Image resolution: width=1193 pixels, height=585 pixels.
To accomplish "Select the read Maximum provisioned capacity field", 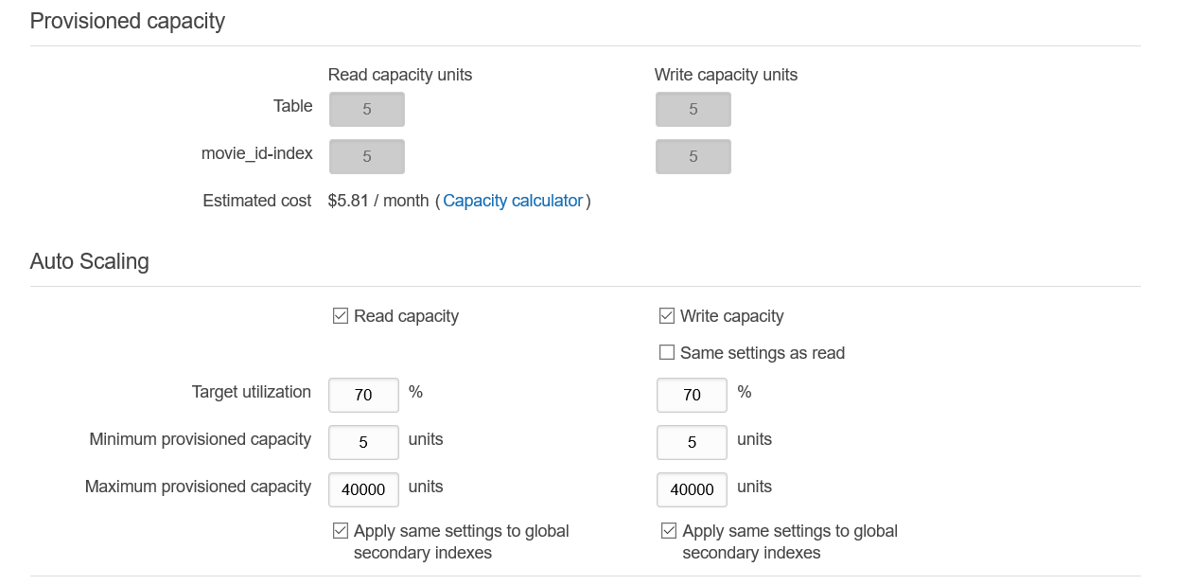I will [x=363, y=489].
